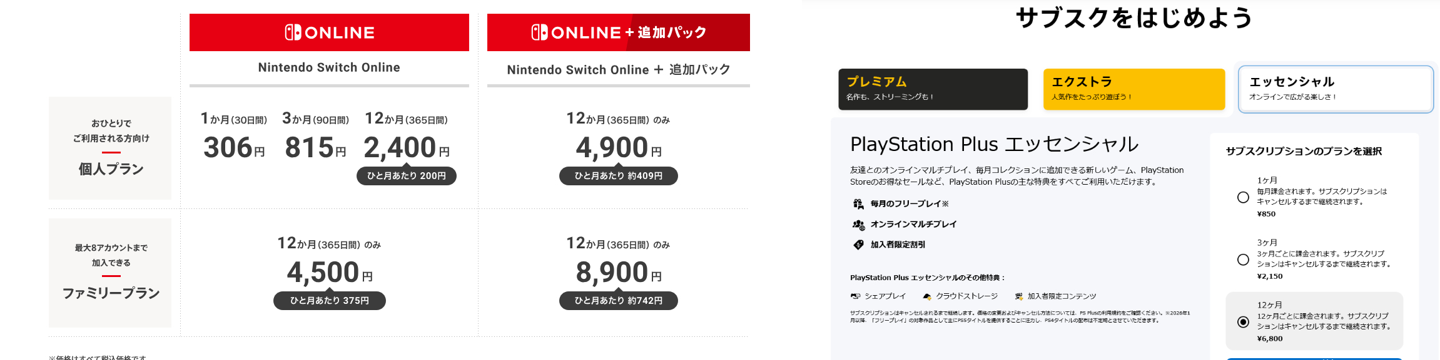Switch to the プレミアム plan tab

click(933, 89)
